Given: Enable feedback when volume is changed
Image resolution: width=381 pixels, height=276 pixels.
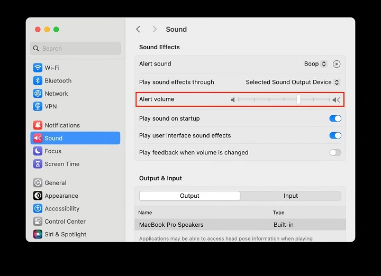Looking at the screenshot, I should [x=335, y=152].
